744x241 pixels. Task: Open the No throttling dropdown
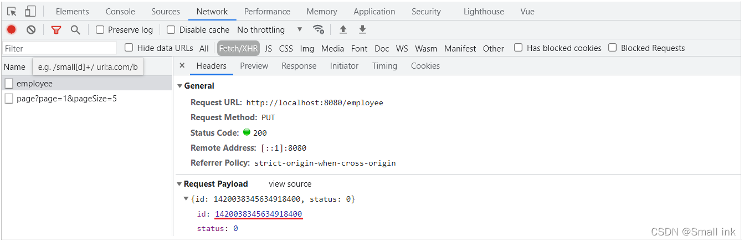click(270, 29)
